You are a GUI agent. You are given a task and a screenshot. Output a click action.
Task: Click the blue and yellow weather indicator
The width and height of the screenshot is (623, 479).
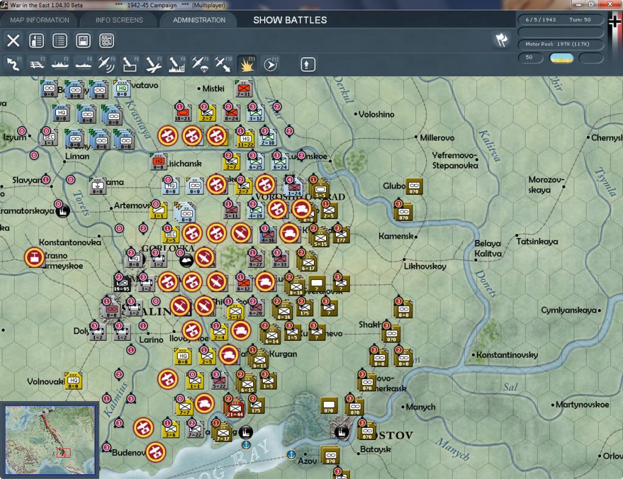point(562,58)
